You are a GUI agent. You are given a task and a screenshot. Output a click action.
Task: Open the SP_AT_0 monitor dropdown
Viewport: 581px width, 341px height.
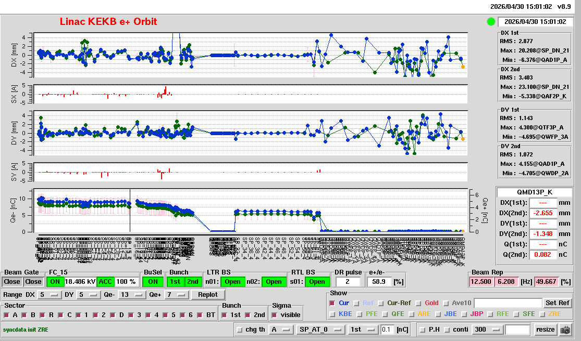pos(319,330)
